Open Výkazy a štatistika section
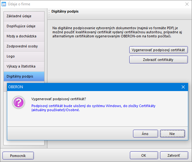This screenshot has width=192, height=162. (24, 67)
